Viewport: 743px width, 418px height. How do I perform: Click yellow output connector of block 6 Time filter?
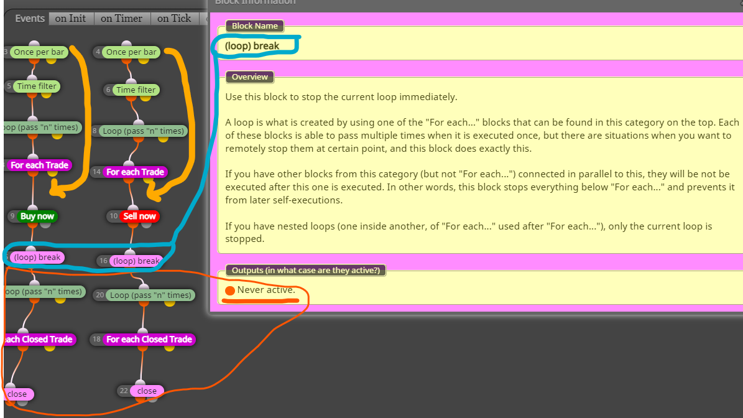click(x=145, y=98)
